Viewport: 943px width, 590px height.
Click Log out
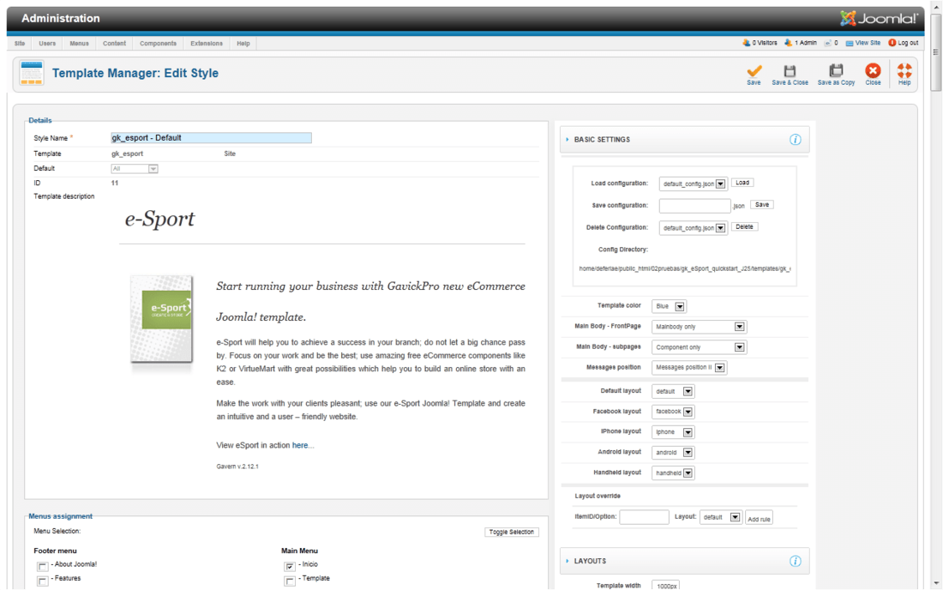904,43
